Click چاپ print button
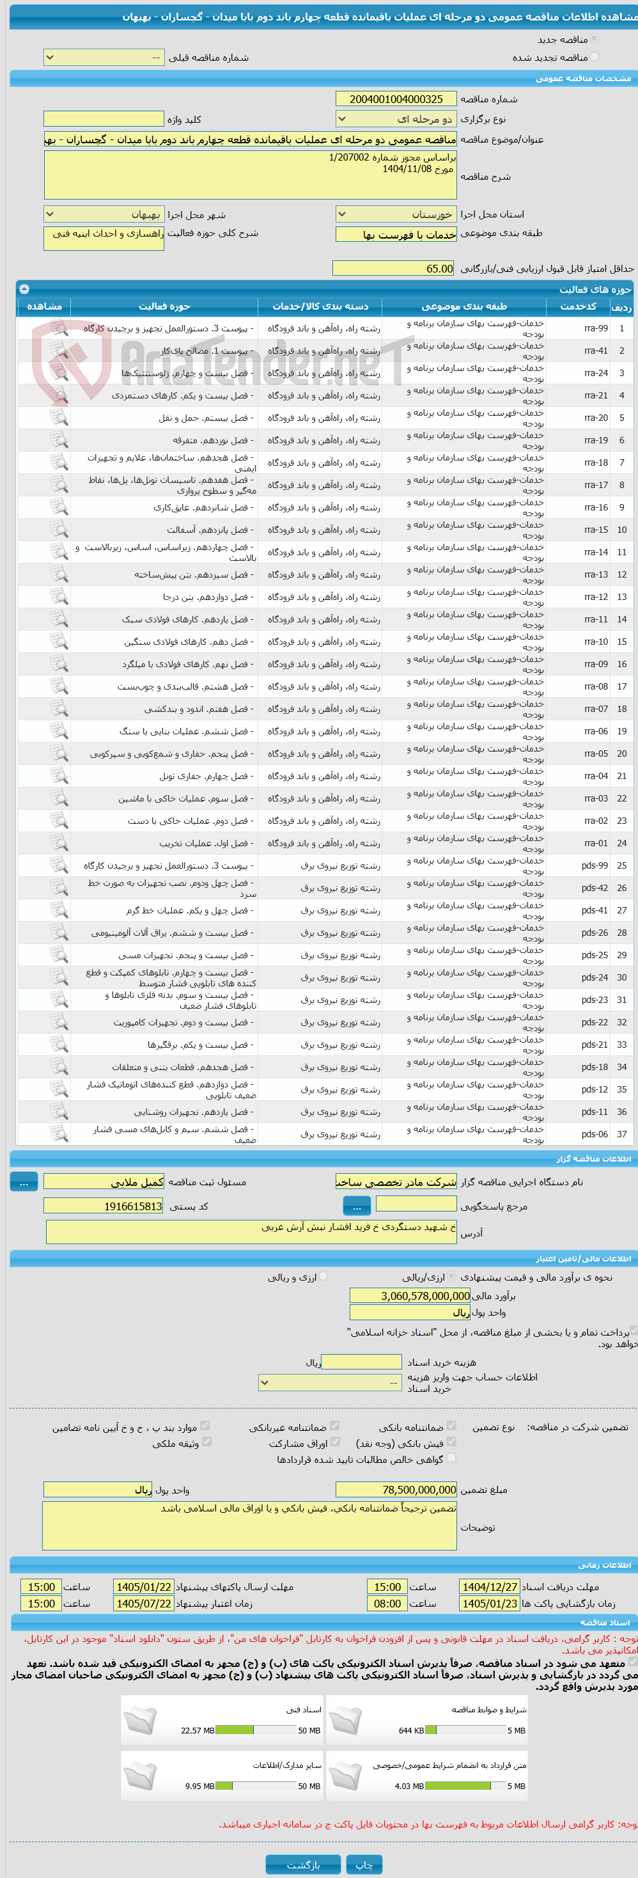 364,1864
